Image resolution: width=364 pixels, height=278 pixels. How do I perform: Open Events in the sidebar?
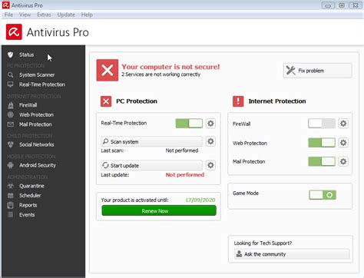pos(27,215)
